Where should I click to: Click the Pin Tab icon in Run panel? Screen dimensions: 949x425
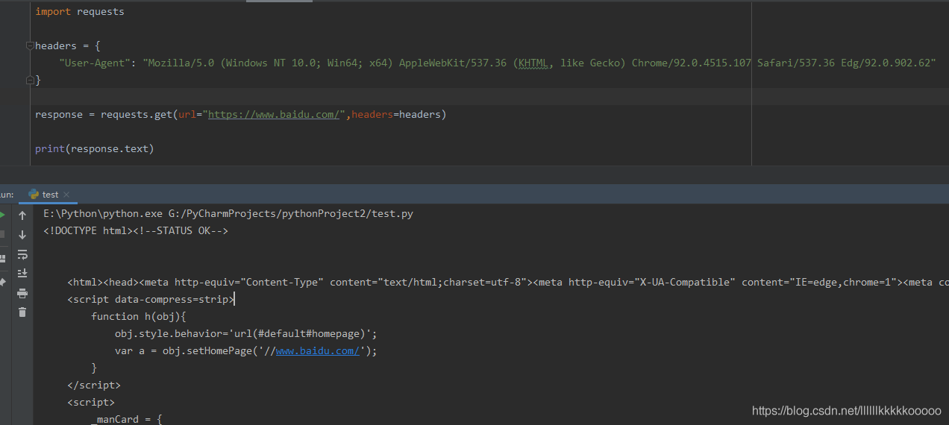tap(2, 283)
